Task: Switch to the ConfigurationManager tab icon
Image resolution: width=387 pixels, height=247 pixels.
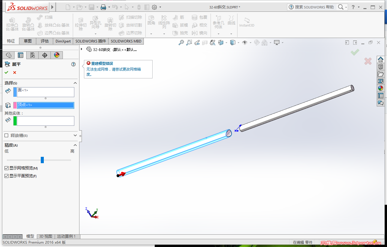Action: point(32,55)
